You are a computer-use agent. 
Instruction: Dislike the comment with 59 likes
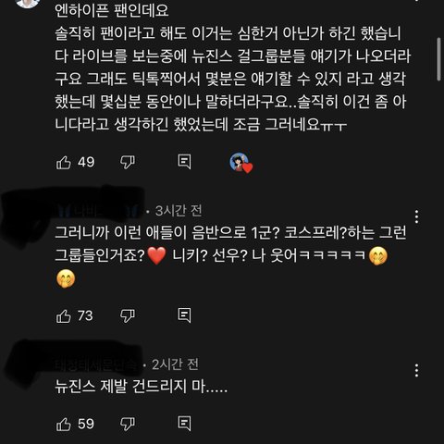tap(128, 424)
